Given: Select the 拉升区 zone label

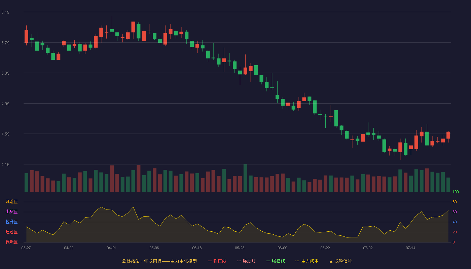Looking at the screenshot, I should click(x=11, y=222).
